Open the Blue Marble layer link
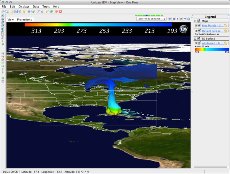Viewport: 230px width, 174px height. coord(213,26)
